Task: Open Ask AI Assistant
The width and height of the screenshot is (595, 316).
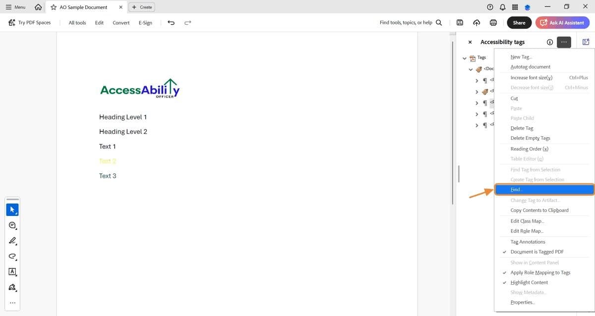Action: 562,22
